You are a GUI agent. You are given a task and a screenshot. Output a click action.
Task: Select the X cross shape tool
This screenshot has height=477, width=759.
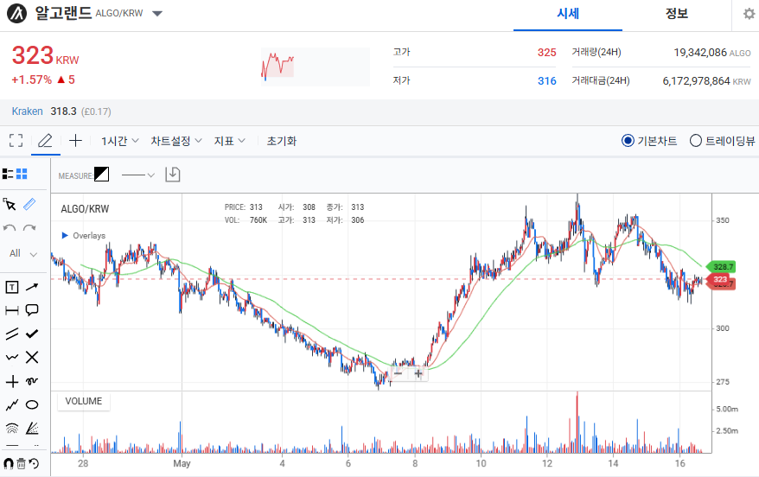pos(32,358)
